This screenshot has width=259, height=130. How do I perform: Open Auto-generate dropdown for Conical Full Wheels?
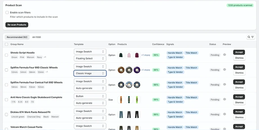click(90, 88)
